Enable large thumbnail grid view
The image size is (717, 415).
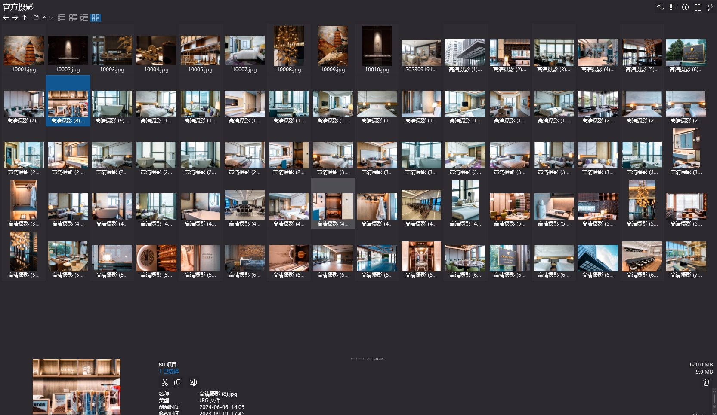pyautogui.click(x=96, y=18)
